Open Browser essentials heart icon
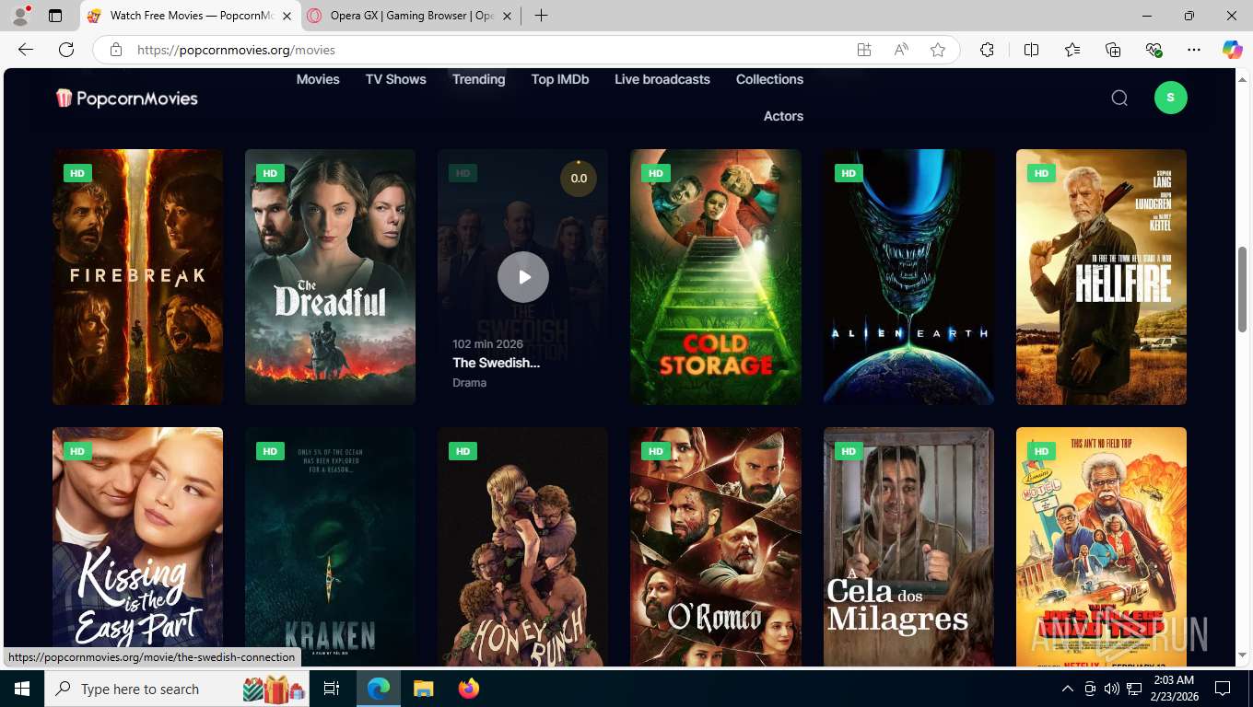Screen dimensions: 1253x707 point(1153,50)
